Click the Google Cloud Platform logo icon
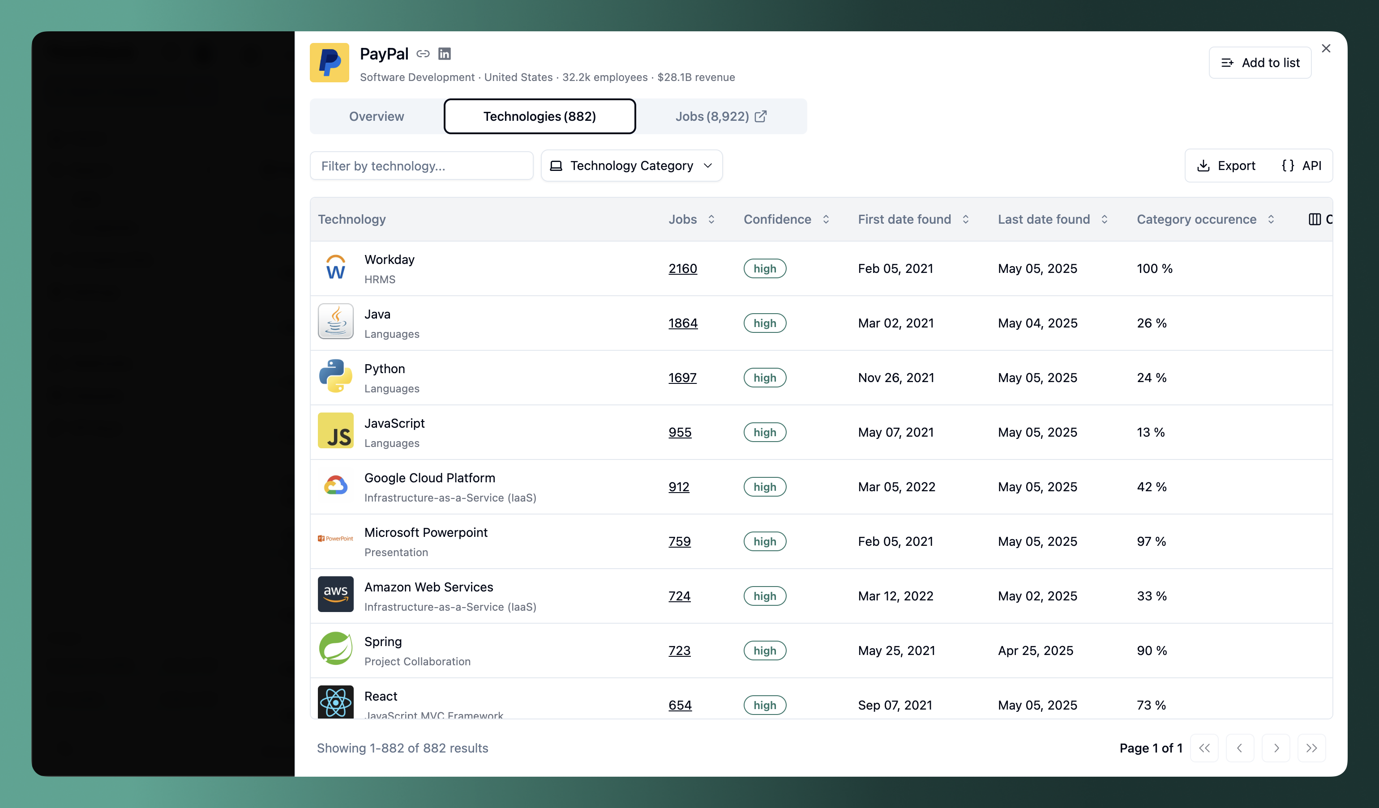 335,486
